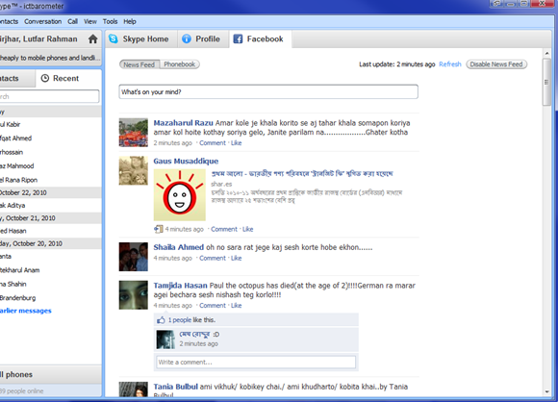This screenshot has height=402, width=558.
Task: Switch to the Profile tab
Action: pyautogui.click(x=202, y=38)
